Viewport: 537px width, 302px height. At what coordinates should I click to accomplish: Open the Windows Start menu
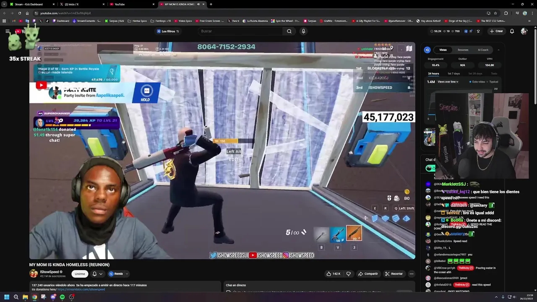[7, 297]
